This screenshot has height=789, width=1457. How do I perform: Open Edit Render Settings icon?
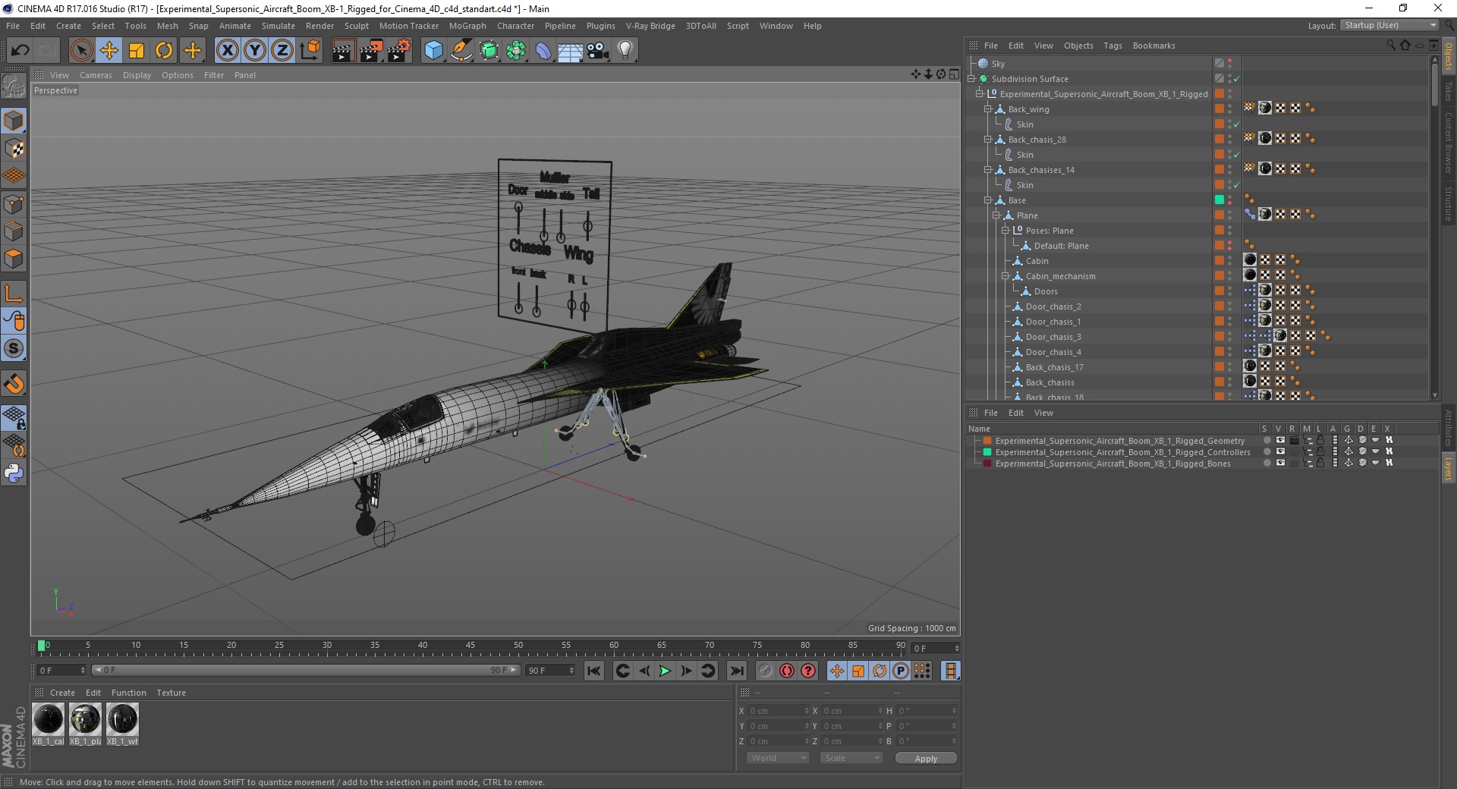pyautogui.click(x=399, y=51)
